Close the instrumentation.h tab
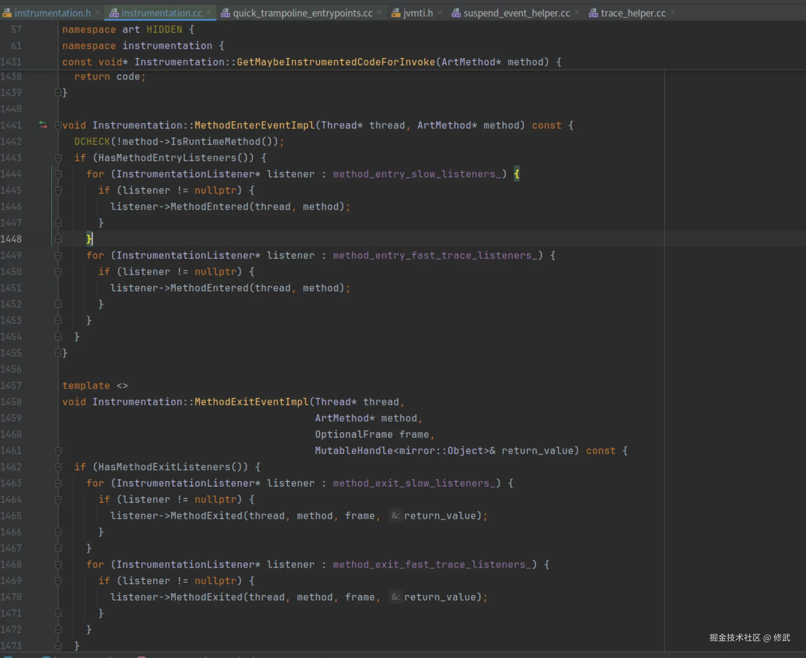The width and height of the screenshot is (806, 658). tap(98, 12)
